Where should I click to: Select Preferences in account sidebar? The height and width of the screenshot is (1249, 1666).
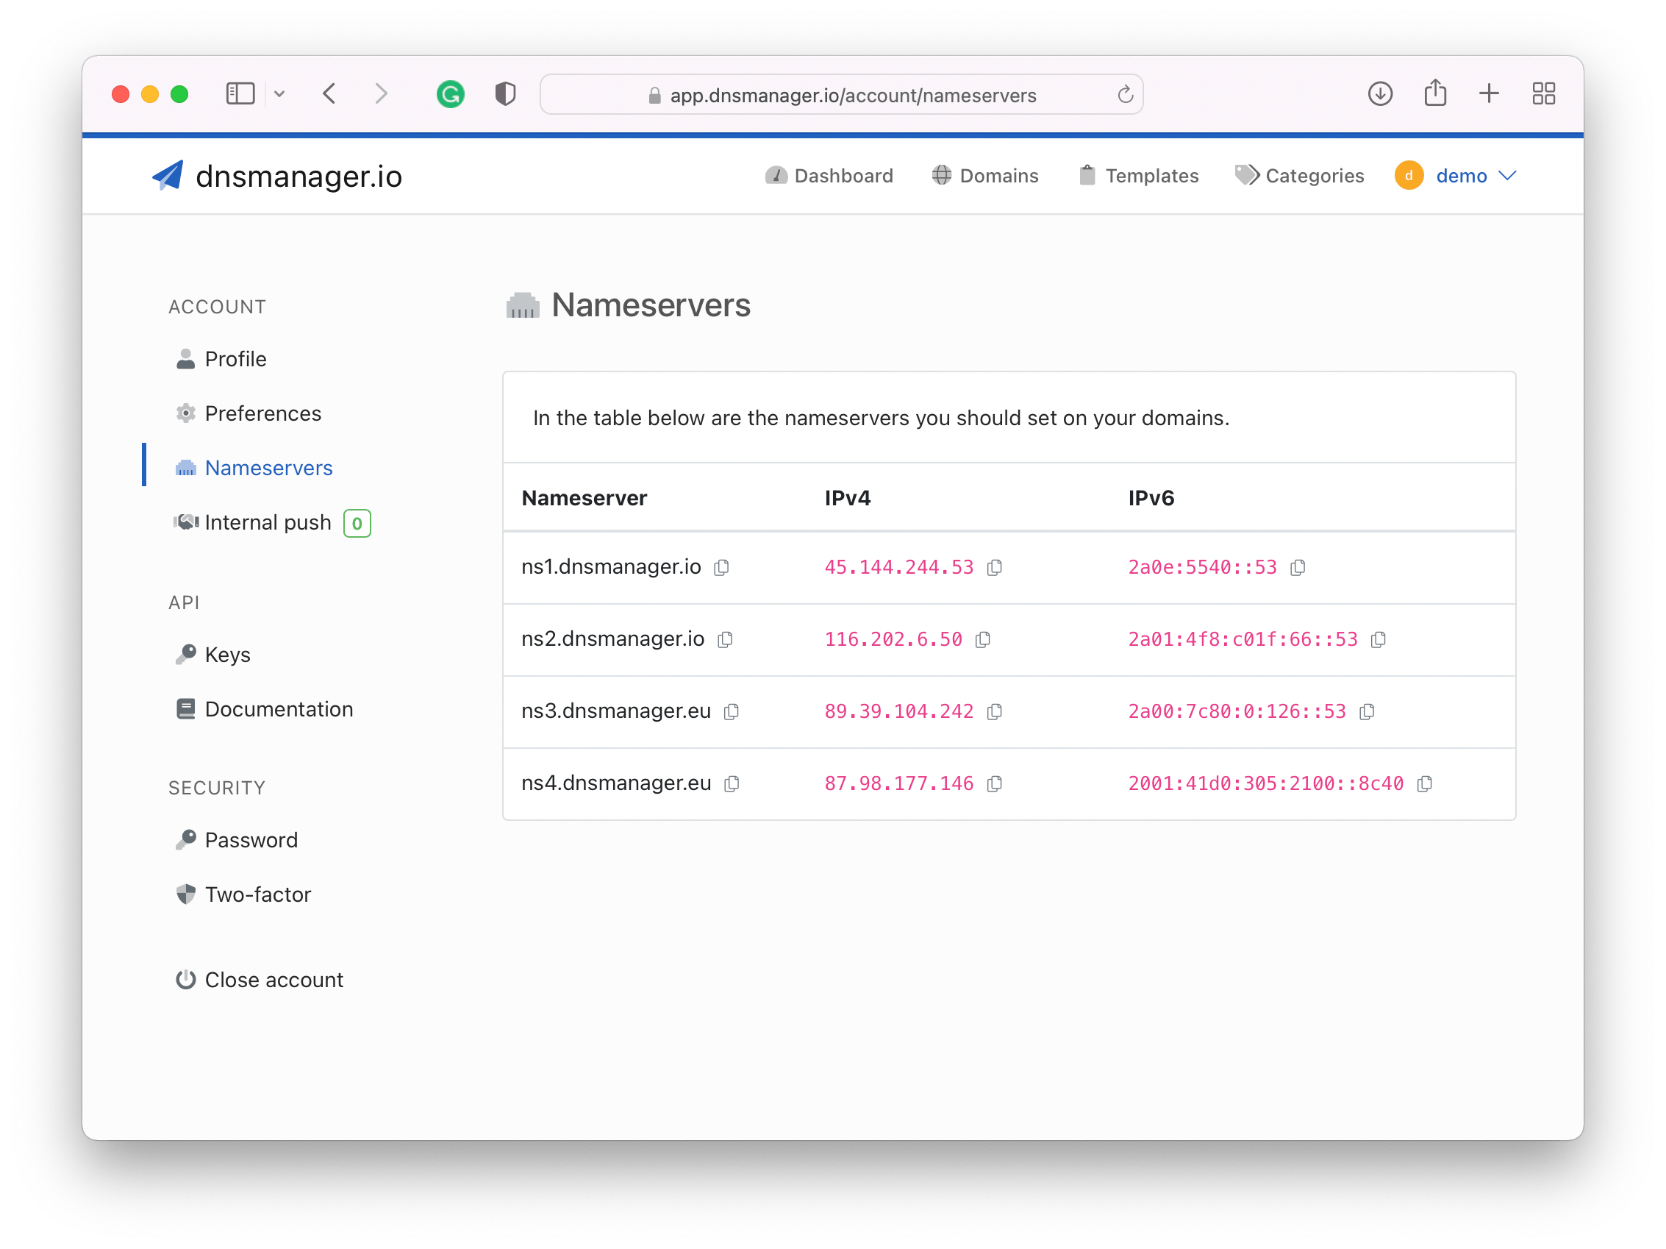[x=248, y=413]
